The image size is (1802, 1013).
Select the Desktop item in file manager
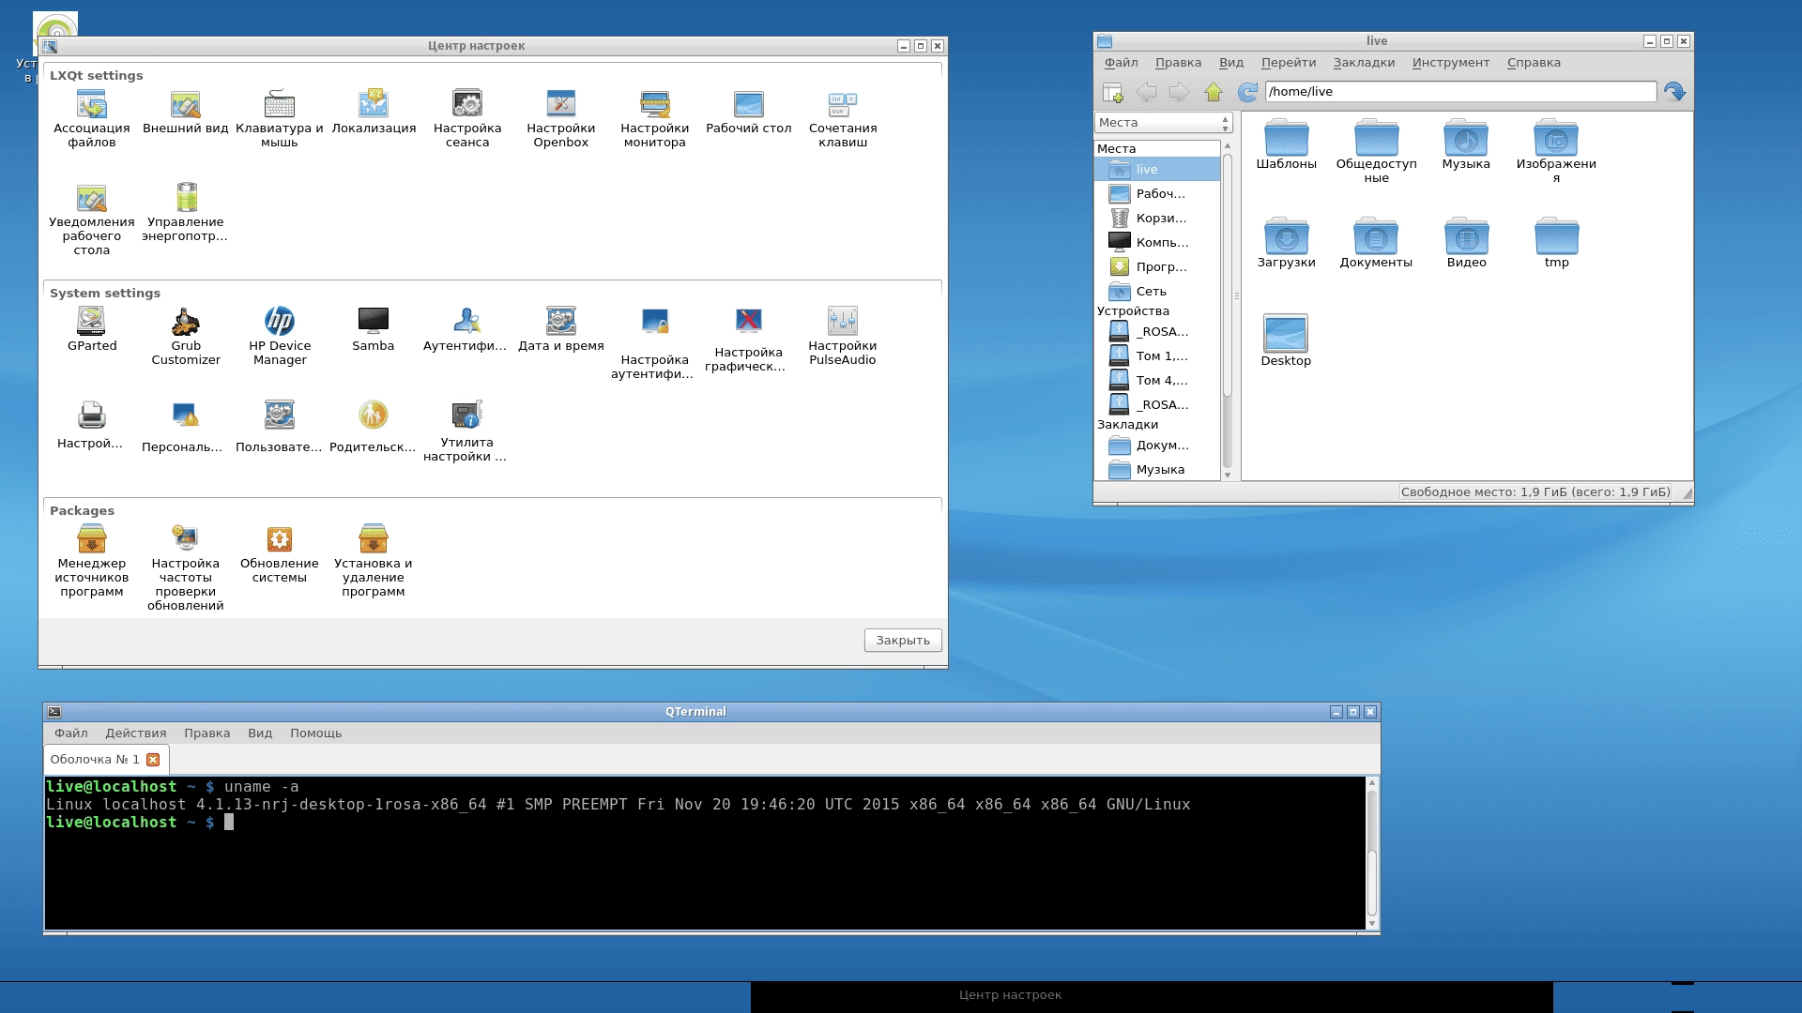pyautogui.click(x=1286, y=342)
